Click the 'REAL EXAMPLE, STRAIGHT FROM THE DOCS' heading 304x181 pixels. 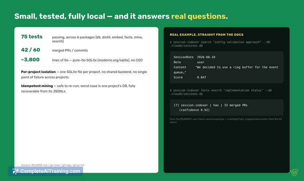(206, 34)
